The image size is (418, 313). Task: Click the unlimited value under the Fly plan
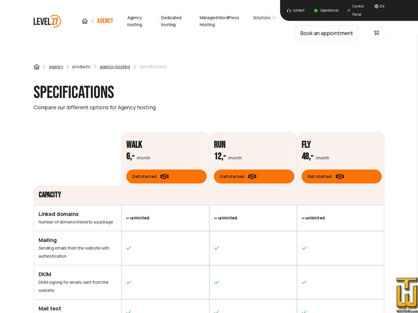point(313,218)
